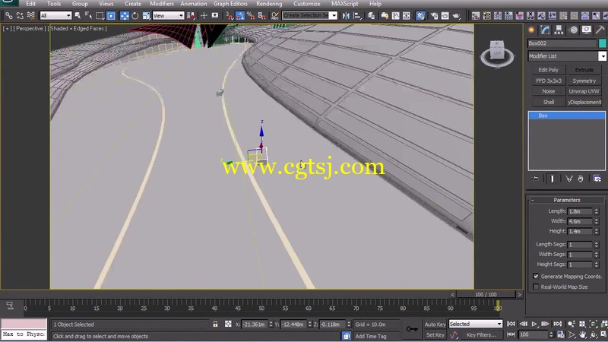Apply the FFD 3x3x3 modifier
This screenshot has width=608, height=342.
(548, 81)
